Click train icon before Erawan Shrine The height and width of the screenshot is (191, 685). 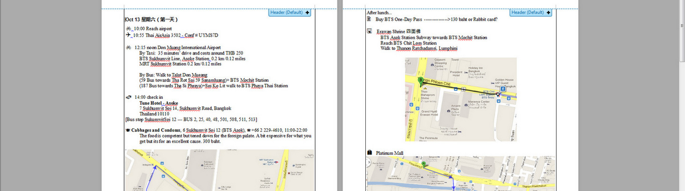pos(369,31)
